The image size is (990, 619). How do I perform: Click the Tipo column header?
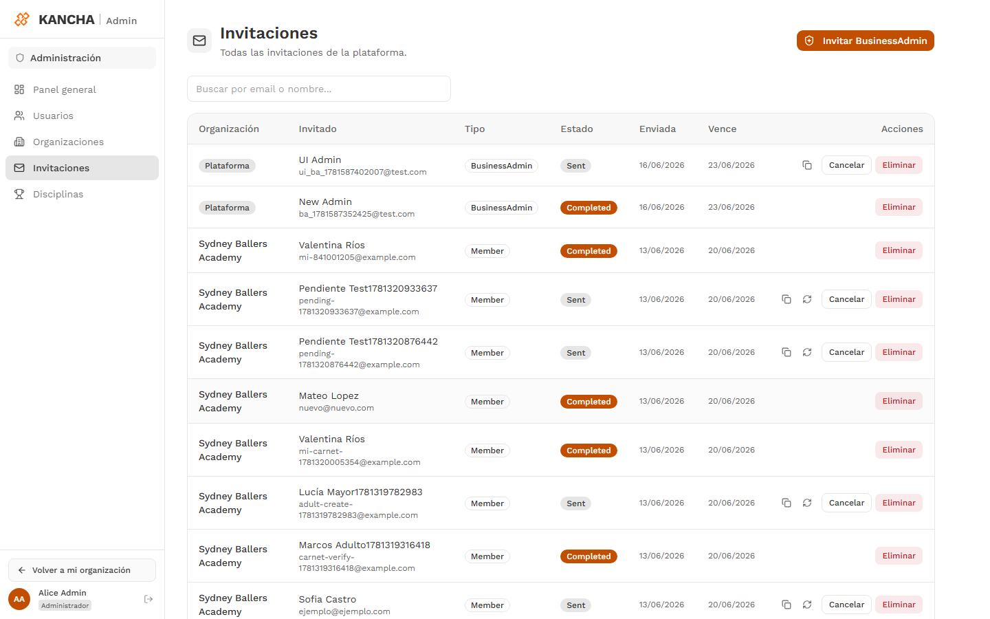coord(474,129)
